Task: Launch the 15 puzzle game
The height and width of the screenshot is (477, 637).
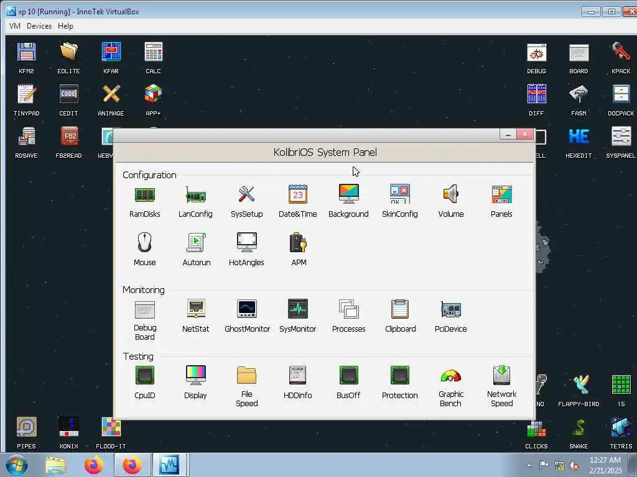Action: (621, 391)
